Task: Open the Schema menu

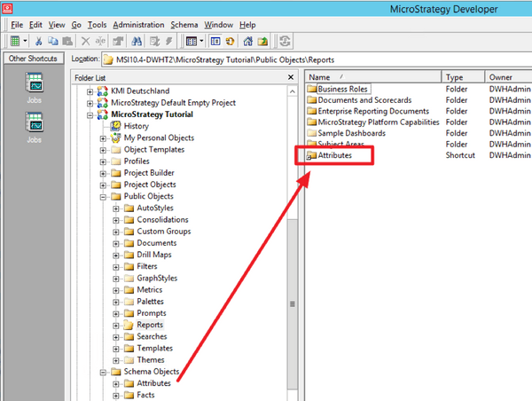Action: pos(184,25)
